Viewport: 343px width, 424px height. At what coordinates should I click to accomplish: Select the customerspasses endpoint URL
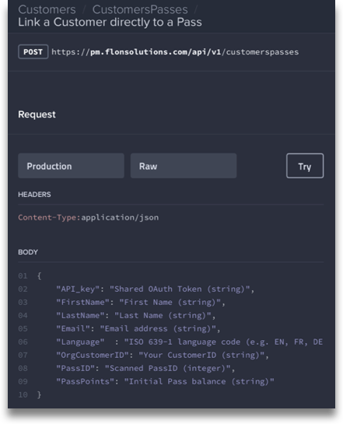pos(175,52)
